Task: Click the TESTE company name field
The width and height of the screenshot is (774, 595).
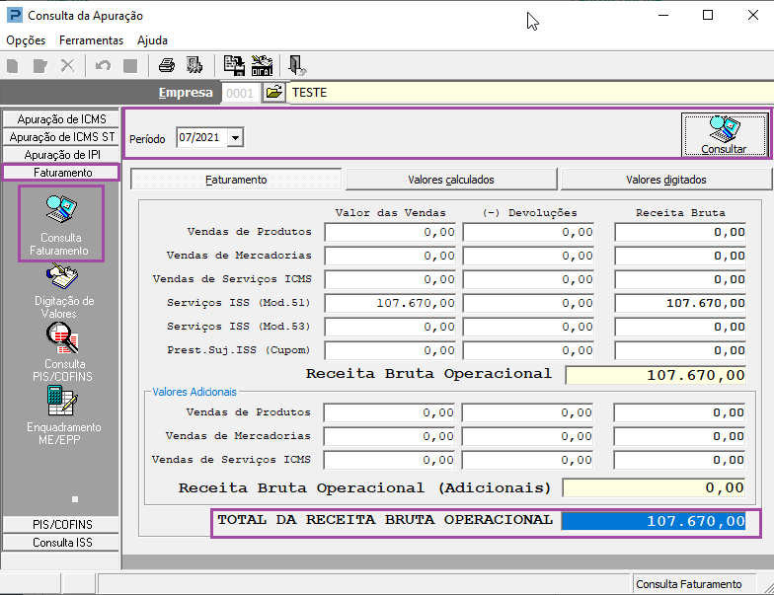Action: pyautogui.click(x=531, y=93)
